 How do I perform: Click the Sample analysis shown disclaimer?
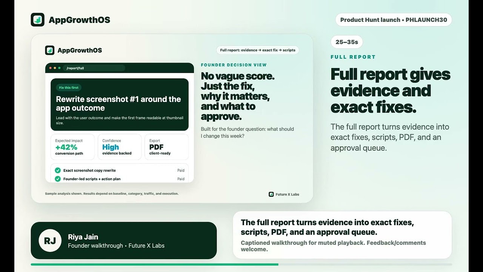pyautogui.click(x=112, y=194)
